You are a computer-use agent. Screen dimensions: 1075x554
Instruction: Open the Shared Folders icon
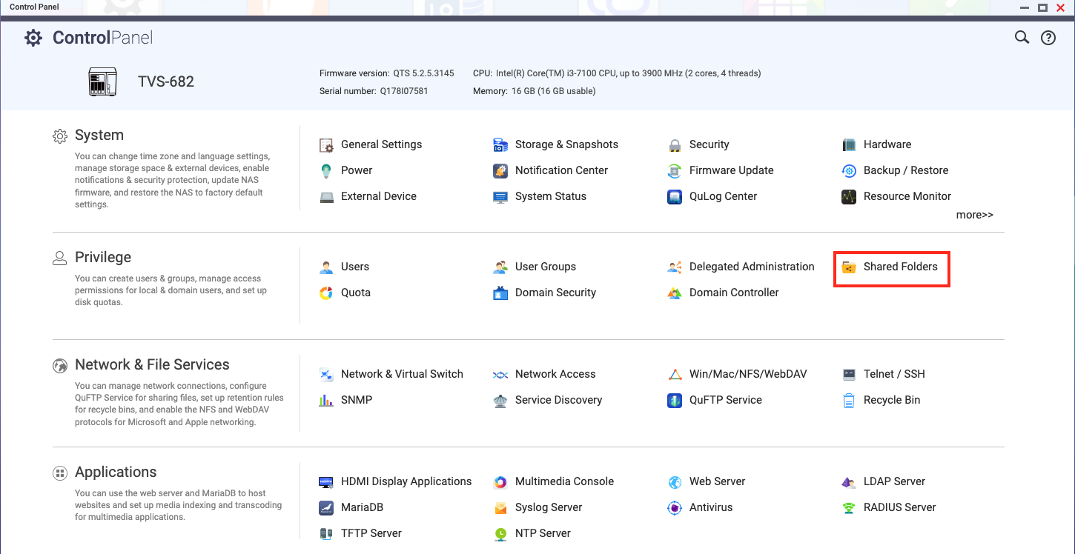pyautogui.click(x=849, y=267)
